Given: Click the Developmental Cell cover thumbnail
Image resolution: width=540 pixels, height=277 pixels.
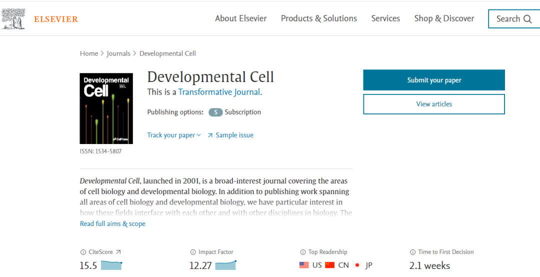Looking at the screenshot, I should click(106, 108).
